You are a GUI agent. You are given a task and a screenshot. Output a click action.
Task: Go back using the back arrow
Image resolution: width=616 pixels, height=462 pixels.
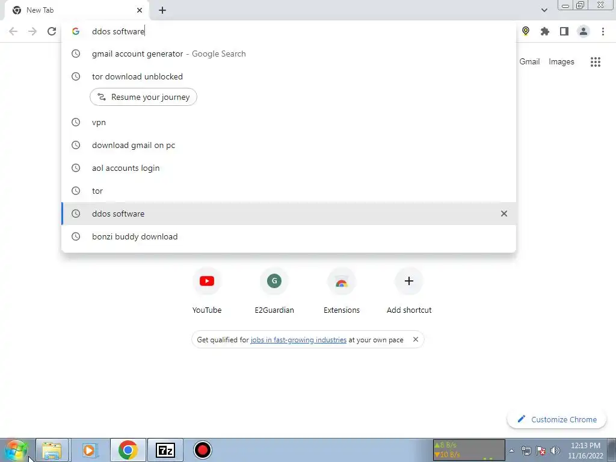tap(13, 31)
